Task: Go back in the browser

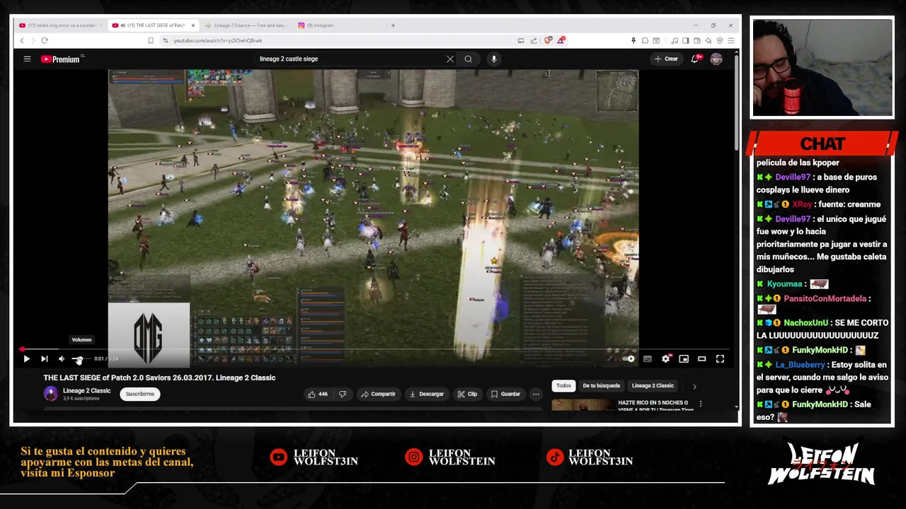Action: [22, 40]
